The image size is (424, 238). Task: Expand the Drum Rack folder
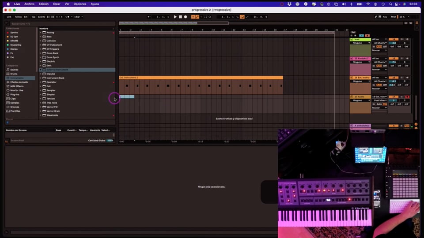41,53
